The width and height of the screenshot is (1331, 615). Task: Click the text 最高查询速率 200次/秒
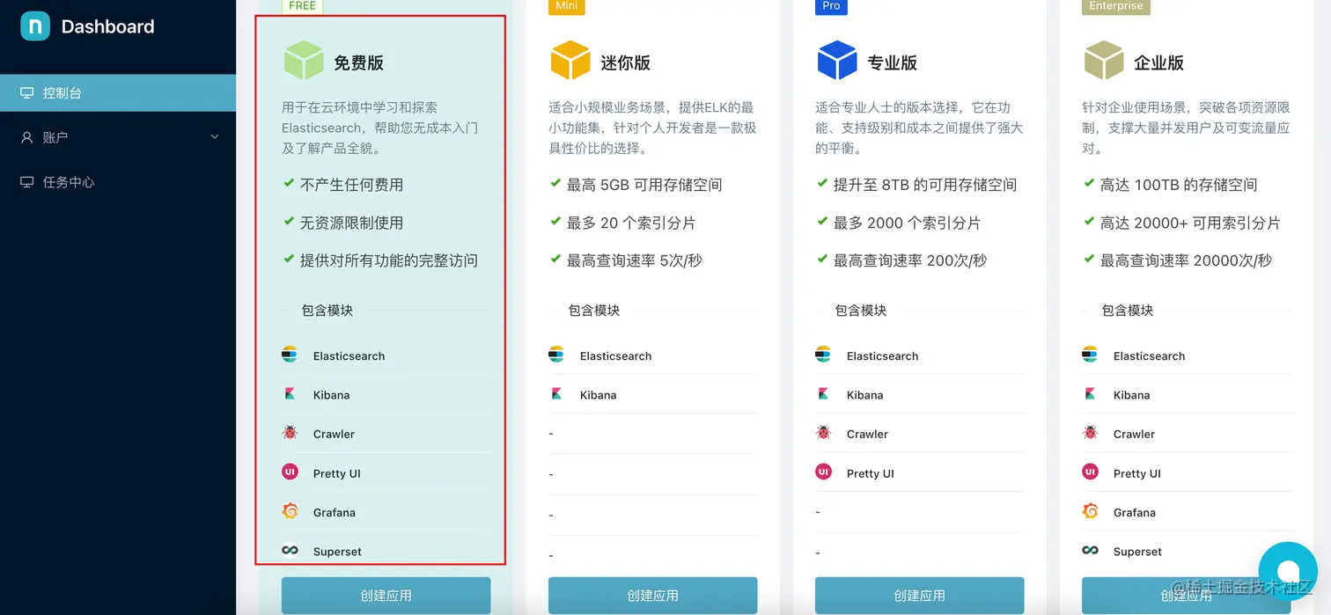pos(909,260)
